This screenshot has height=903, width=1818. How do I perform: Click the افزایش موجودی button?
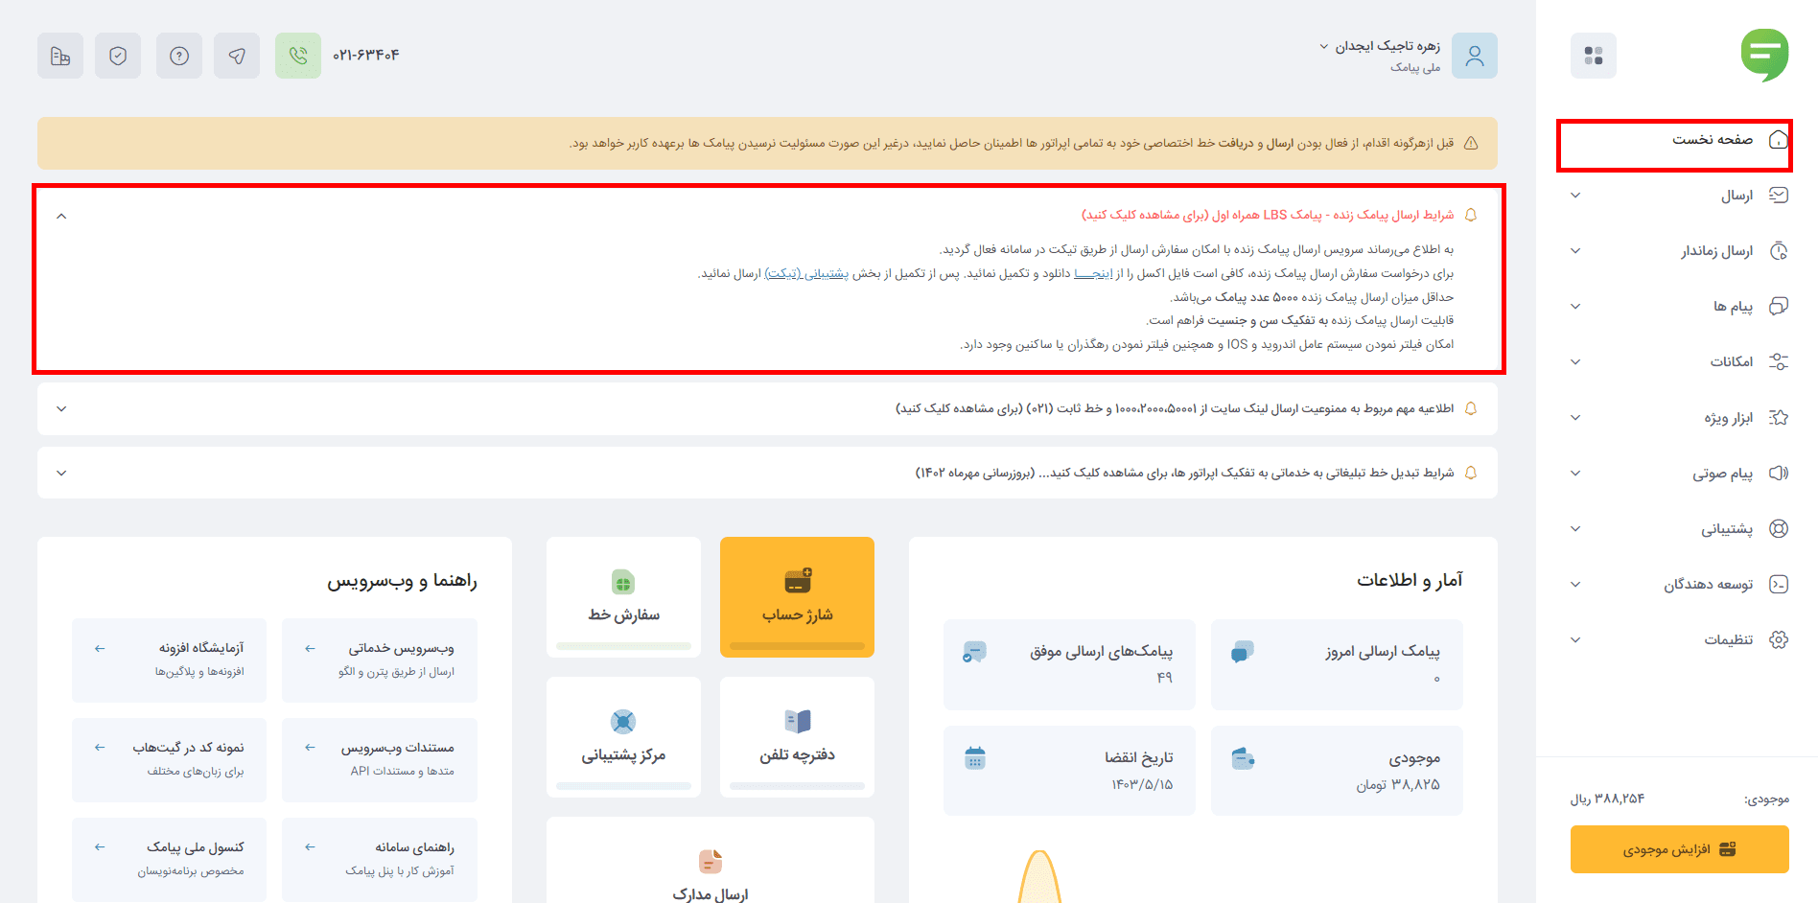pyautogui.click(x=1680, y=849)
